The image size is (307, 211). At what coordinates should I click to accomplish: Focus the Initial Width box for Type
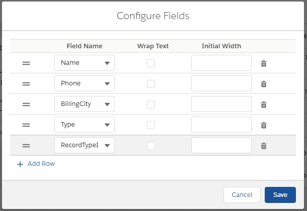(x=221, y=125)
